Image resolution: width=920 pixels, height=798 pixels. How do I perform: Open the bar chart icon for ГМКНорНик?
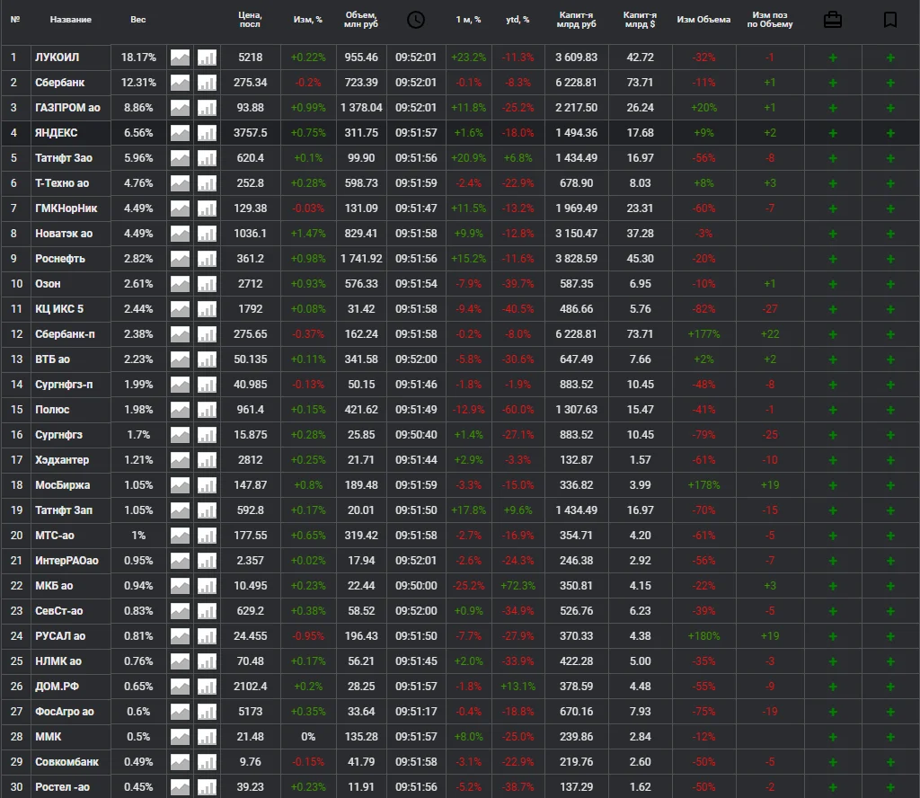208,208
